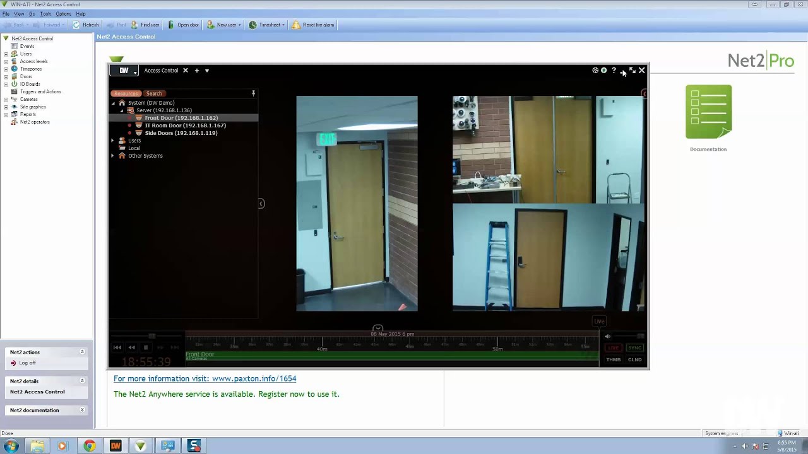The height and width of the screenshot is (454, 808).
Task: Toggle DW fullscreen mode icon
Action: [633, 71]
